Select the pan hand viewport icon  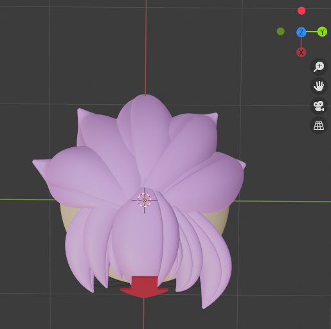click(x=319, y=86)
